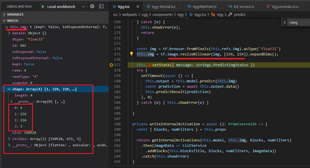The image size is (310, 168).
Task: Click webparts breadcrumb segment
Action: 129,15
